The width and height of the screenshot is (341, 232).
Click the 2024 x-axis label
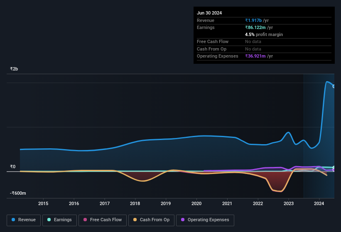click(x=319, y=203)
